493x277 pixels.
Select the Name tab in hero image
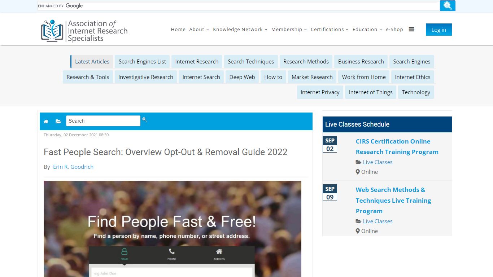pyautogui.click(x=125, y=254)
